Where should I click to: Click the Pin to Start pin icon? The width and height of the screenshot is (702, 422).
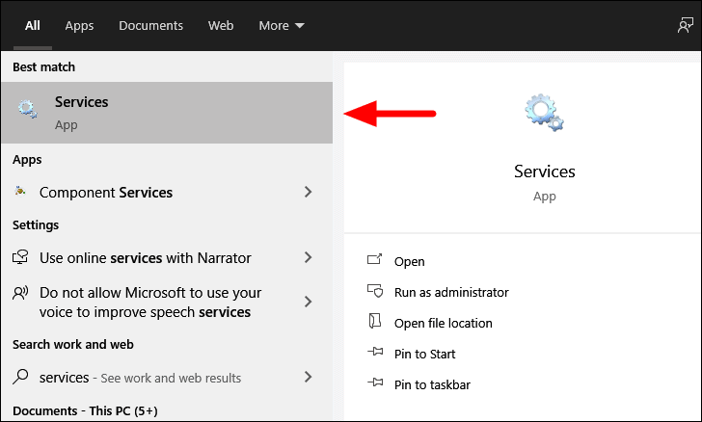pos(375,352)
